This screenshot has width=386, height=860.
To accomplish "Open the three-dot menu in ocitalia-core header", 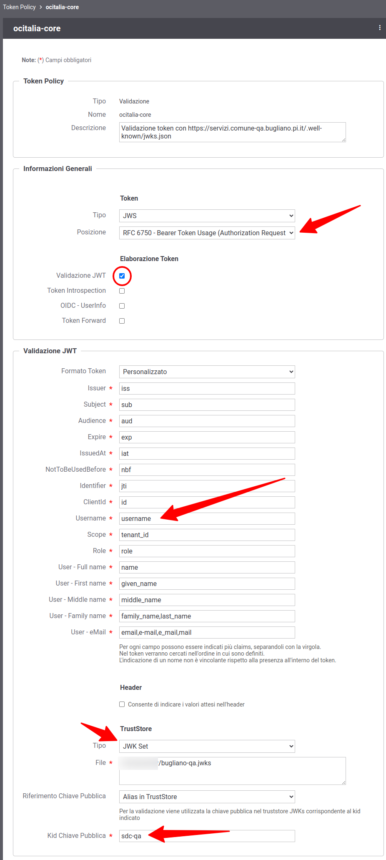I will [379, 28].
